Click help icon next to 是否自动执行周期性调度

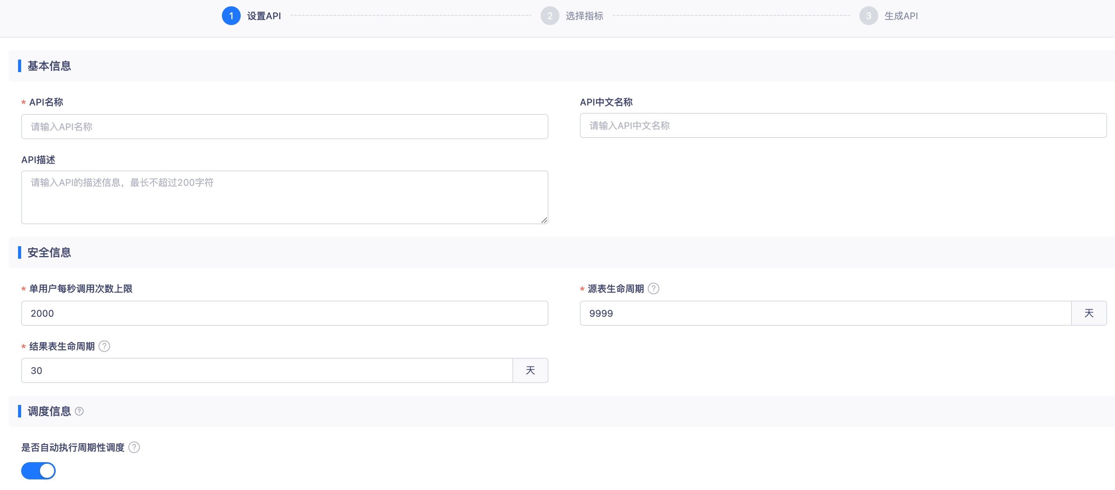(134, 447)
